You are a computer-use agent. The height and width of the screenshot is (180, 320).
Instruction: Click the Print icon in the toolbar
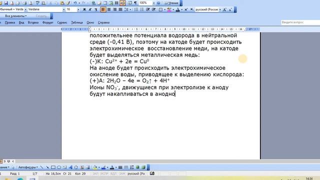click(x=24, y=3)
